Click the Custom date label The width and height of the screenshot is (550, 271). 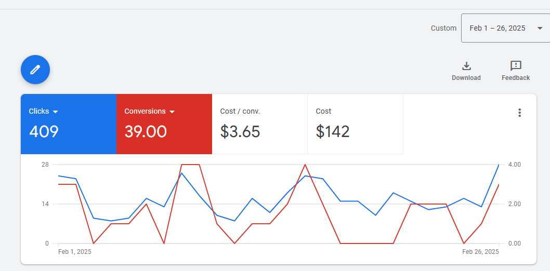pos(444,29)
